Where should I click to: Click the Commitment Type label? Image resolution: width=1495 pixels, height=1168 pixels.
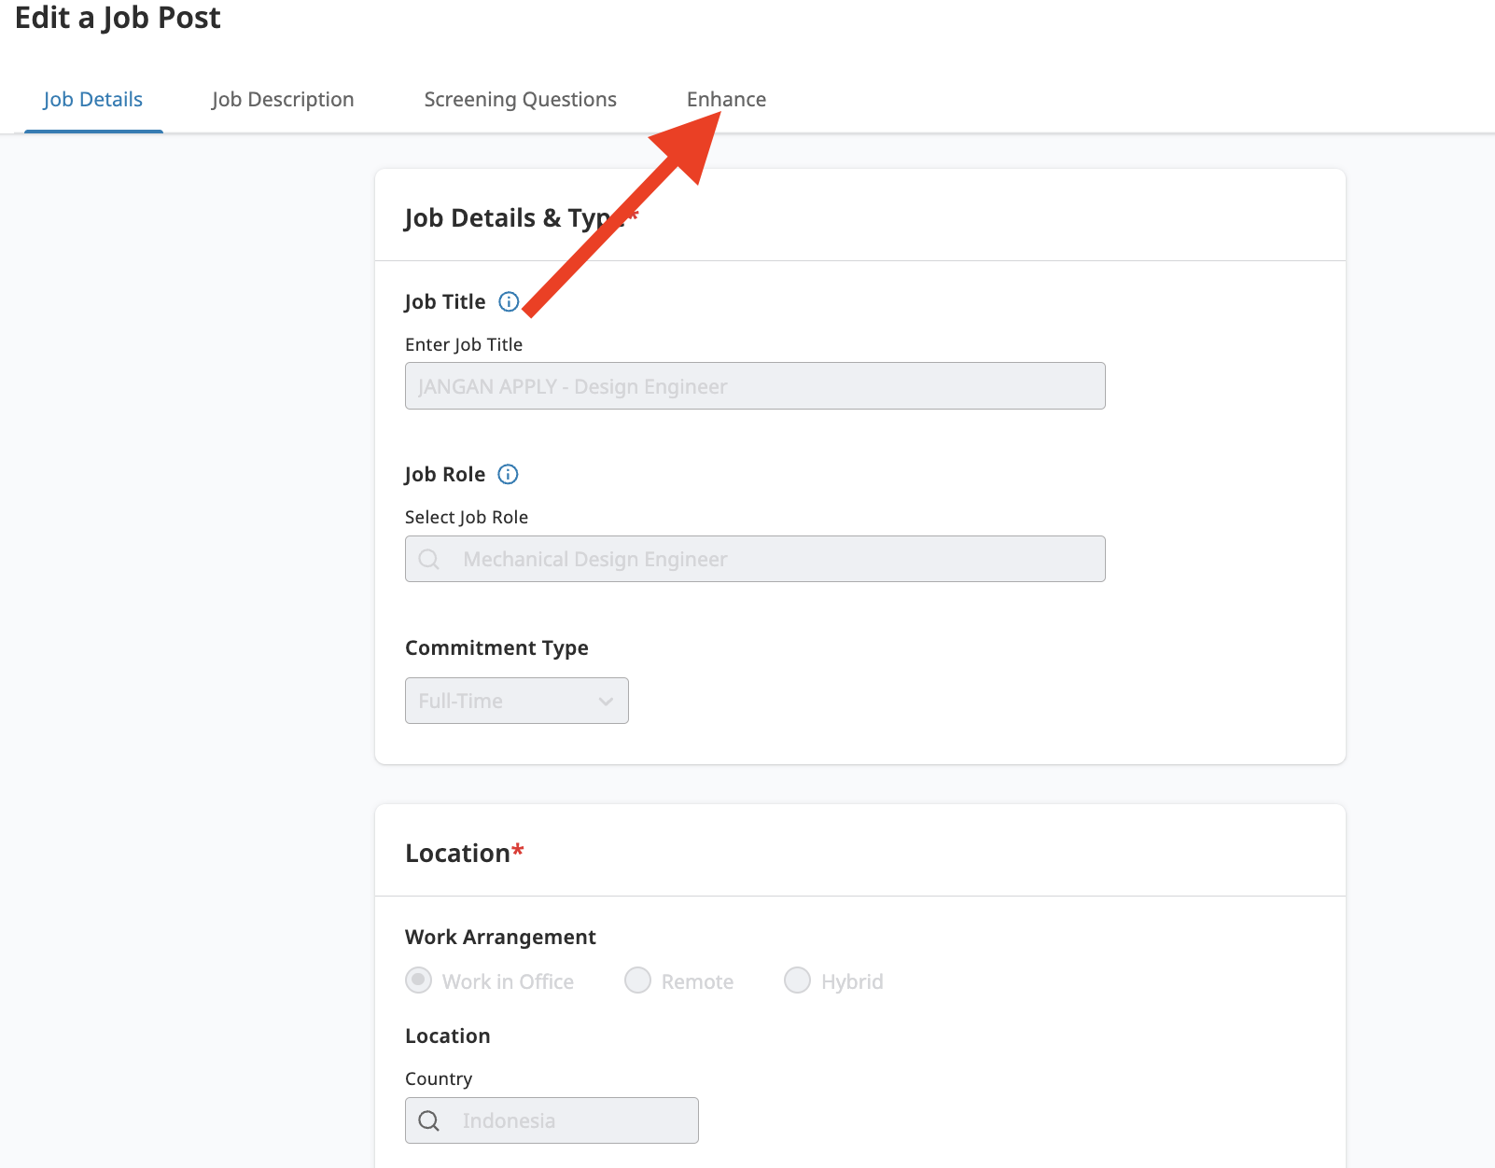coord(496,647)
